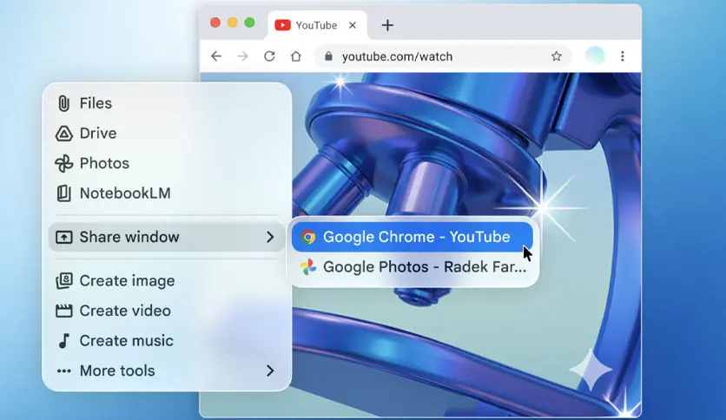Choose NotebookLM from the menu
This screenshot has height=420, width=726.
click(167, 194)
